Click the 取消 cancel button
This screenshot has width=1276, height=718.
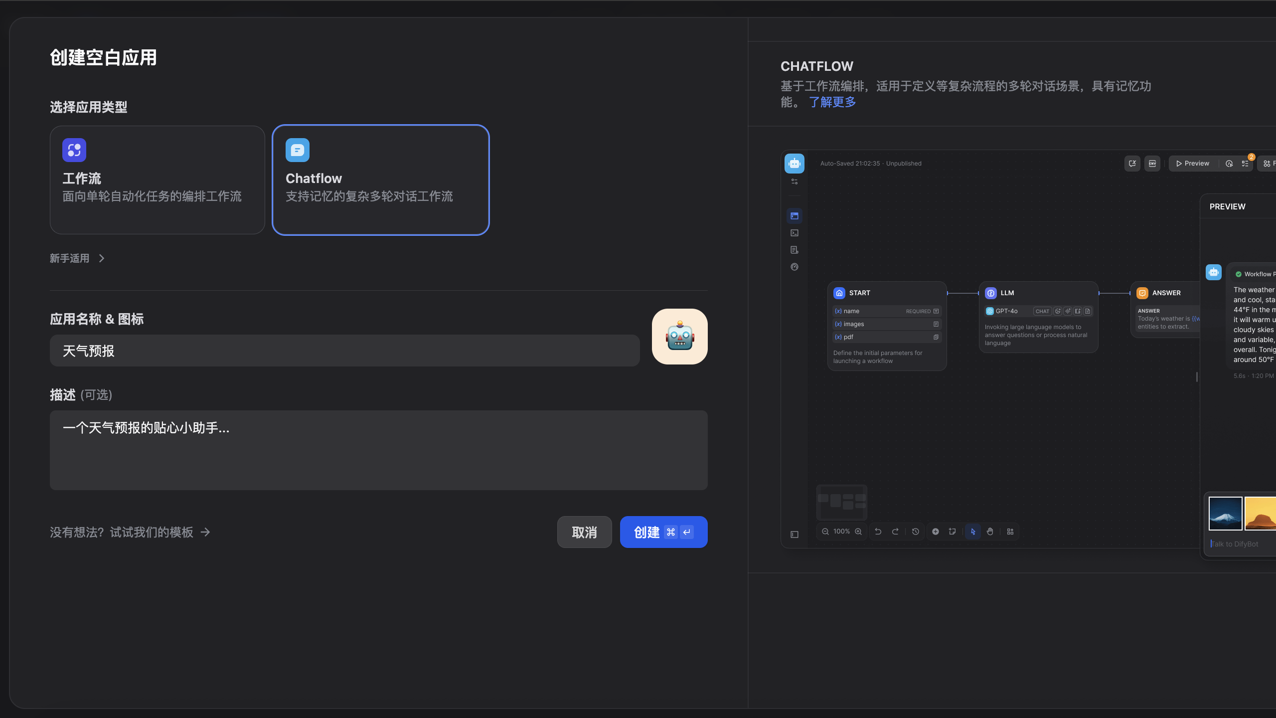584,532
